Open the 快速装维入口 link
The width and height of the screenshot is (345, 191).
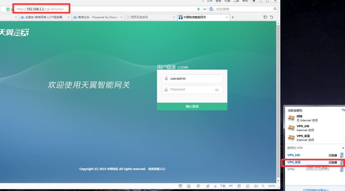point(157,169)
